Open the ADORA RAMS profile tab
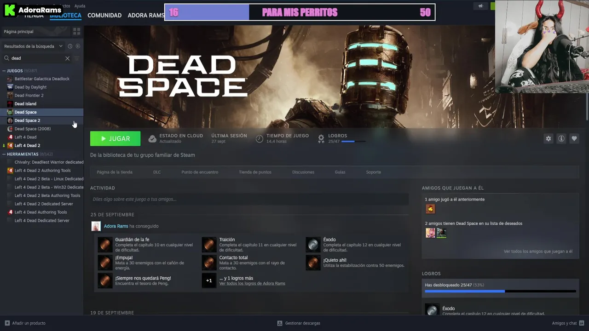 click(146, 15)
